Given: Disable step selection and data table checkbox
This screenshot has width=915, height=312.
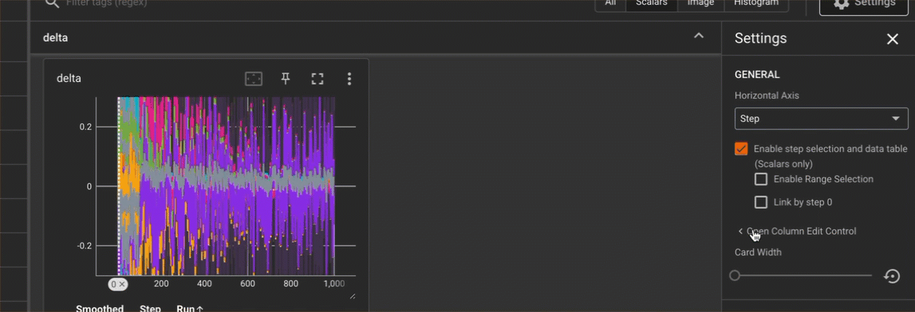Looking at the screenshot, I should (741, 148).
